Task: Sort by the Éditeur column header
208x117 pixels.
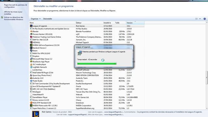Action: (89, 23)
